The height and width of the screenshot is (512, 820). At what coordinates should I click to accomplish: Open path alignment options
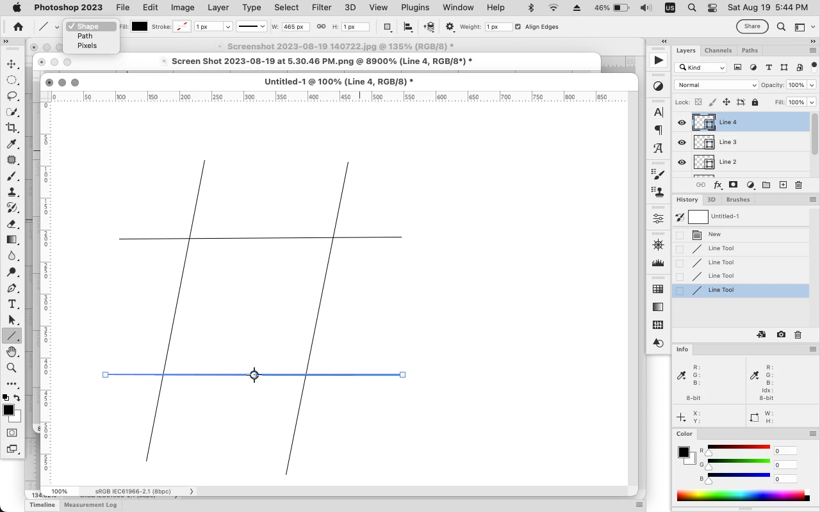click(x=408, y=27)
